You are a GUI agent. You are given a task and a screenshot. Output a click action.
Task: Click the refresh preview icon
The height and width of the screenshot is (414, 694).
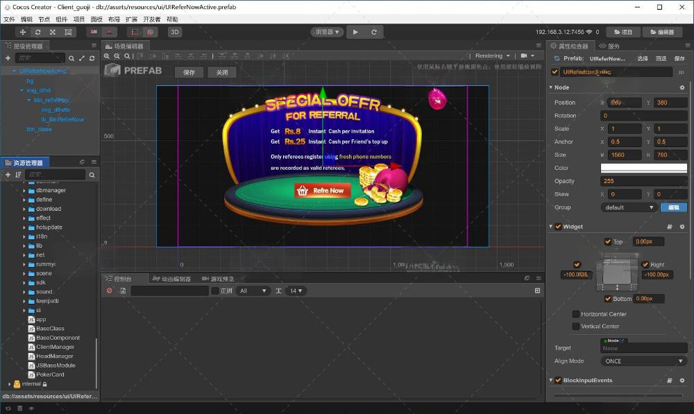pos(374,32)
